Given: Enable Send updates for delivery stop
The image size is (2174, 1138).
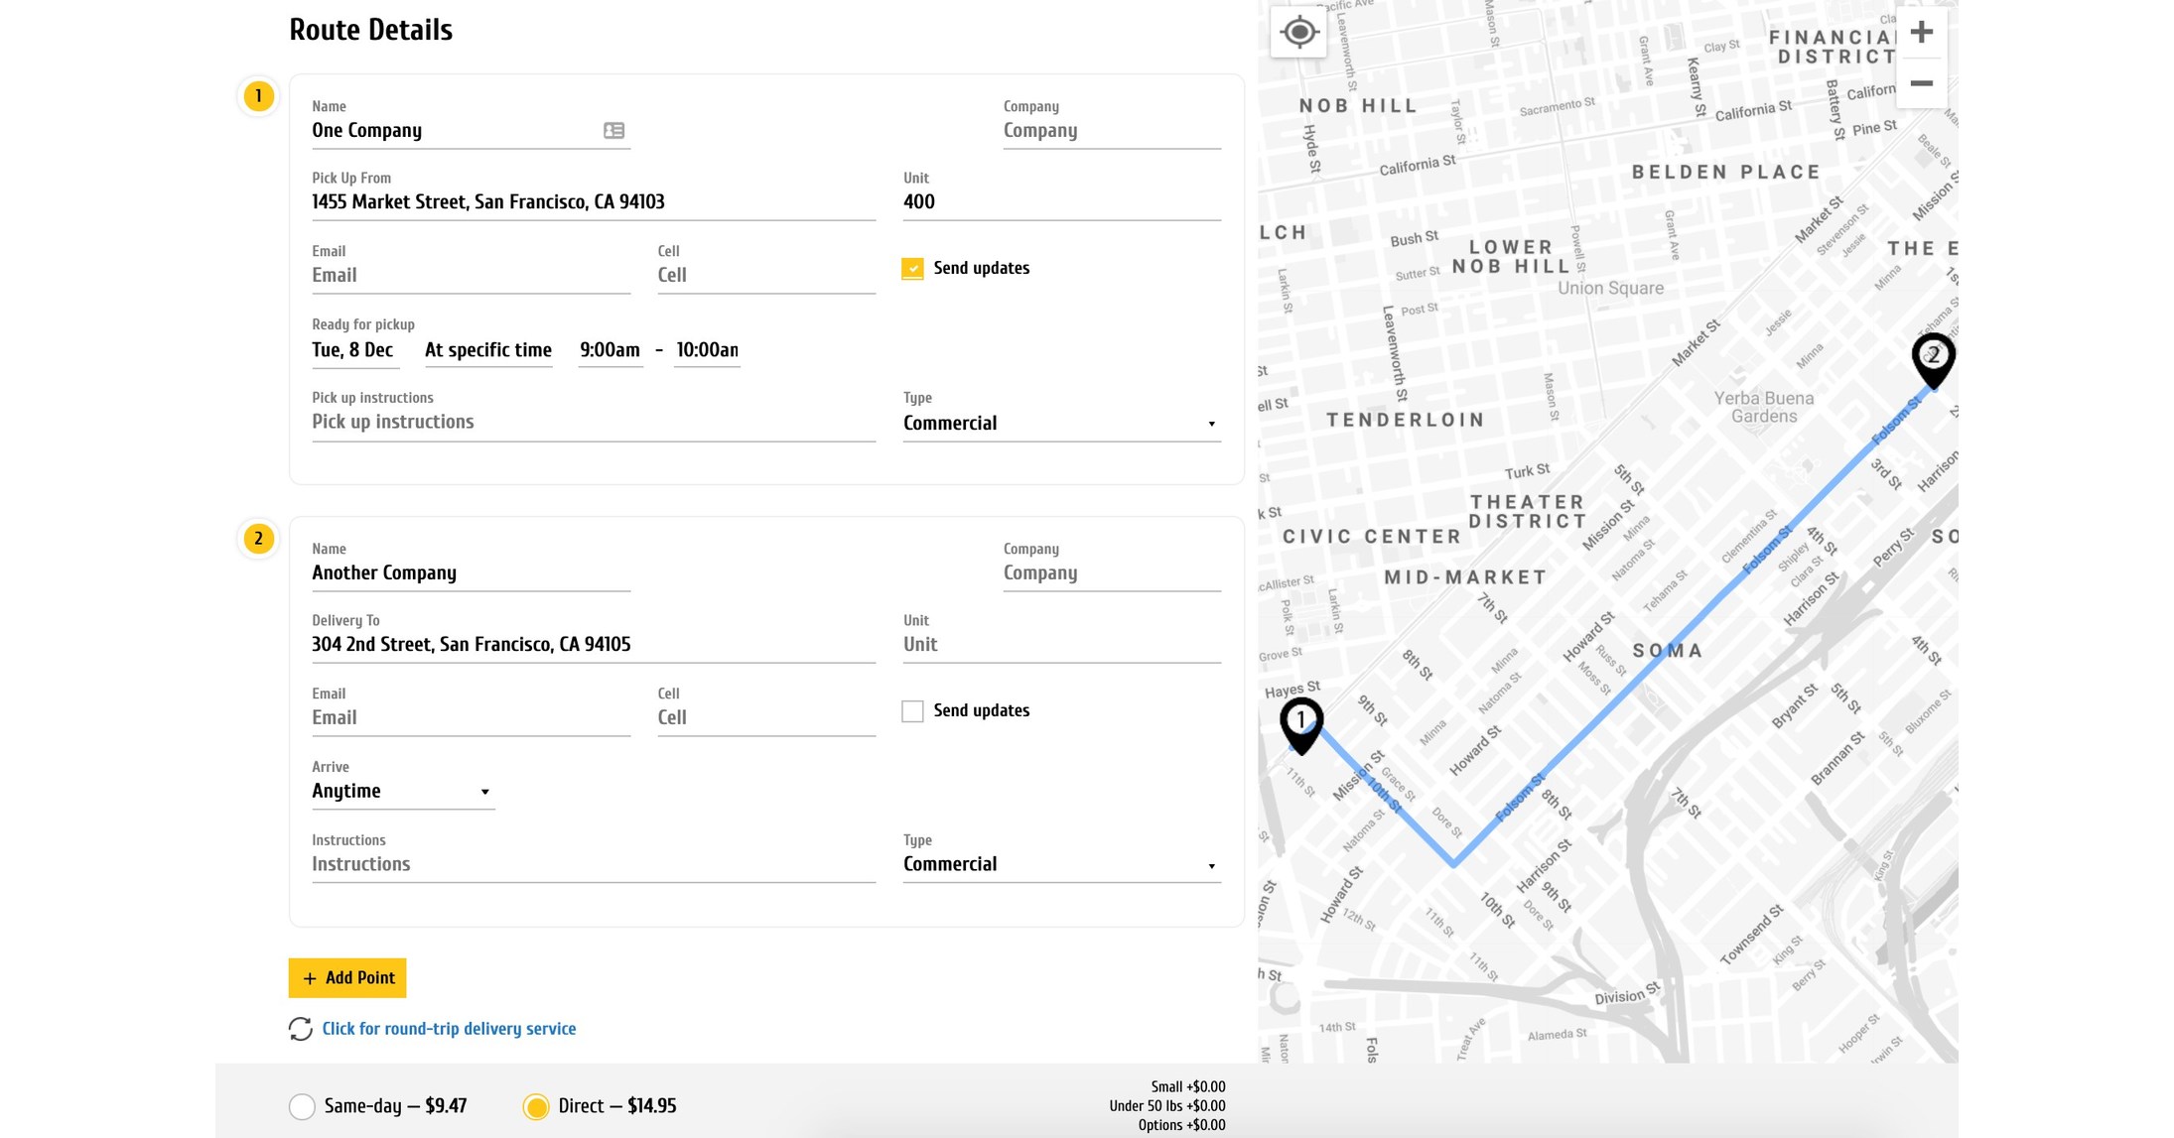Looking at the screenshot, I should tap(911, 710).
